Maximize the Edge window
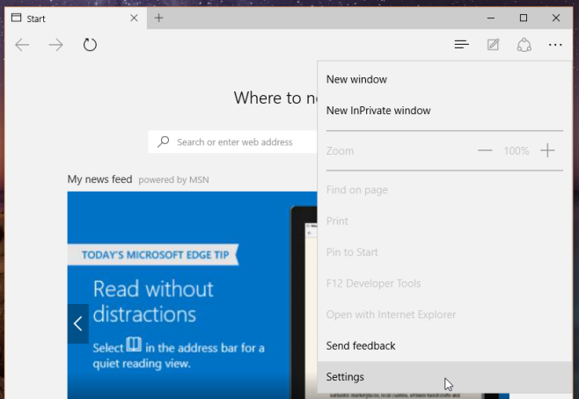The height and width of the screenshot is (399, 579). click(524, 18)
